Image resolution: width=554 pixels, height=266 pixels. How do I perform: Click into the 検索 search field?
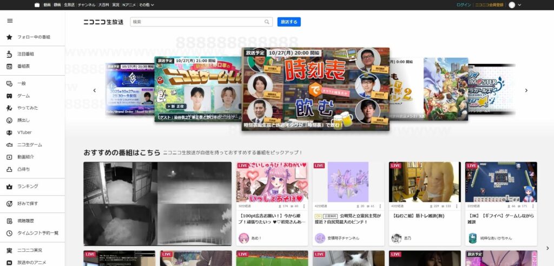tap(197, 22)
